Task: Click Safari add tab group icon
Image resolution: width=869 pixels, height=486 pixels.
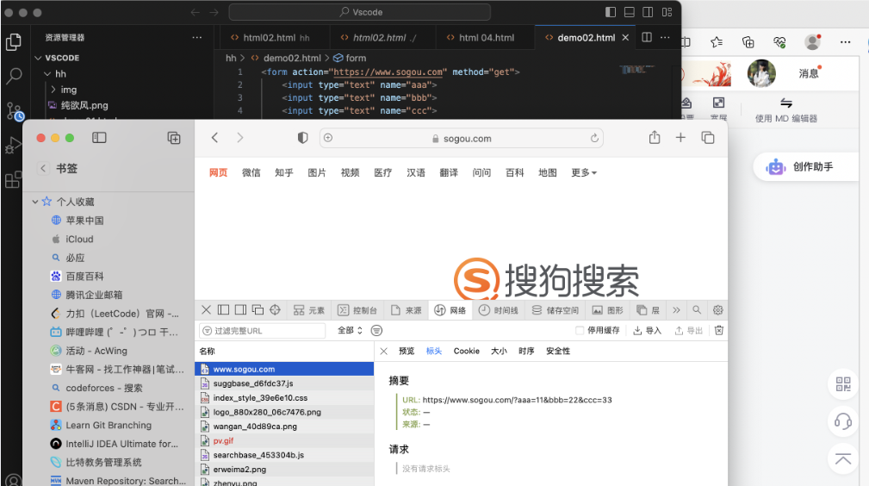Action: [174, 138]
